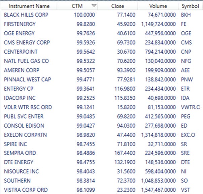
Task: Click Close price 132.1900
Action: [125, 162]
